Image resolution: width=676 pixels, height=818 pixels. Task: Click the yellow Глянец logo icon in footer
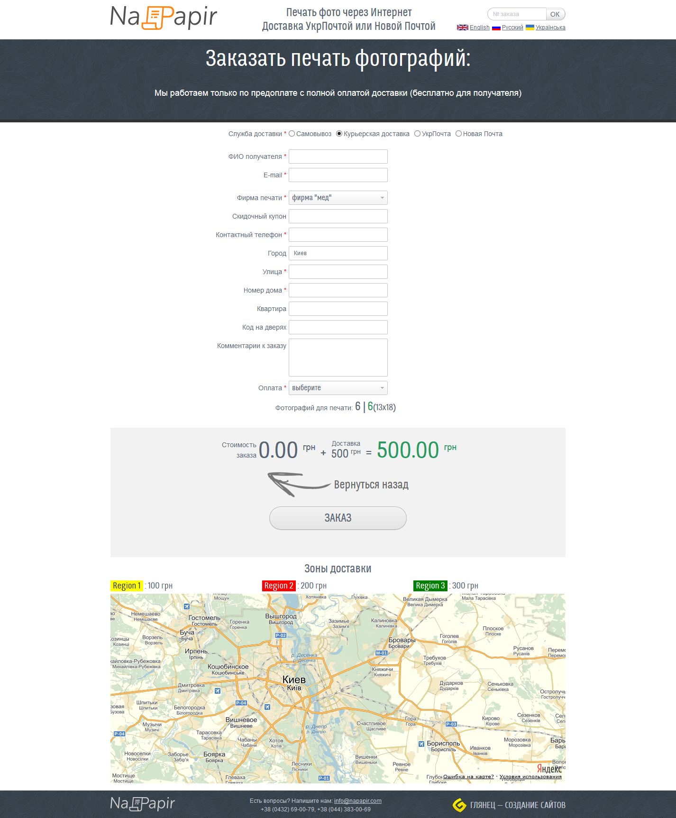pos(459,805)
